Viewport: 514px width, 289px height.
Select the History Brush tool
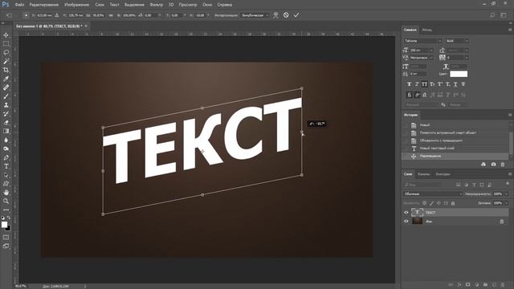pyautogui.click(x=6, y=114)
